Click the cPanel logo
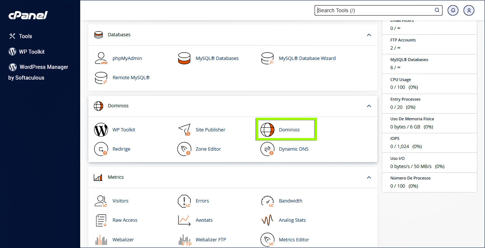The image size is (485, 248). point(27,15)
